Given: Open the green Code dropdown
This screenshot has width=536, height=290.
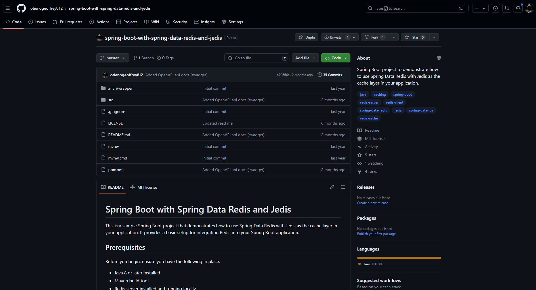Looking at the screenshot, I should (336, 58).
